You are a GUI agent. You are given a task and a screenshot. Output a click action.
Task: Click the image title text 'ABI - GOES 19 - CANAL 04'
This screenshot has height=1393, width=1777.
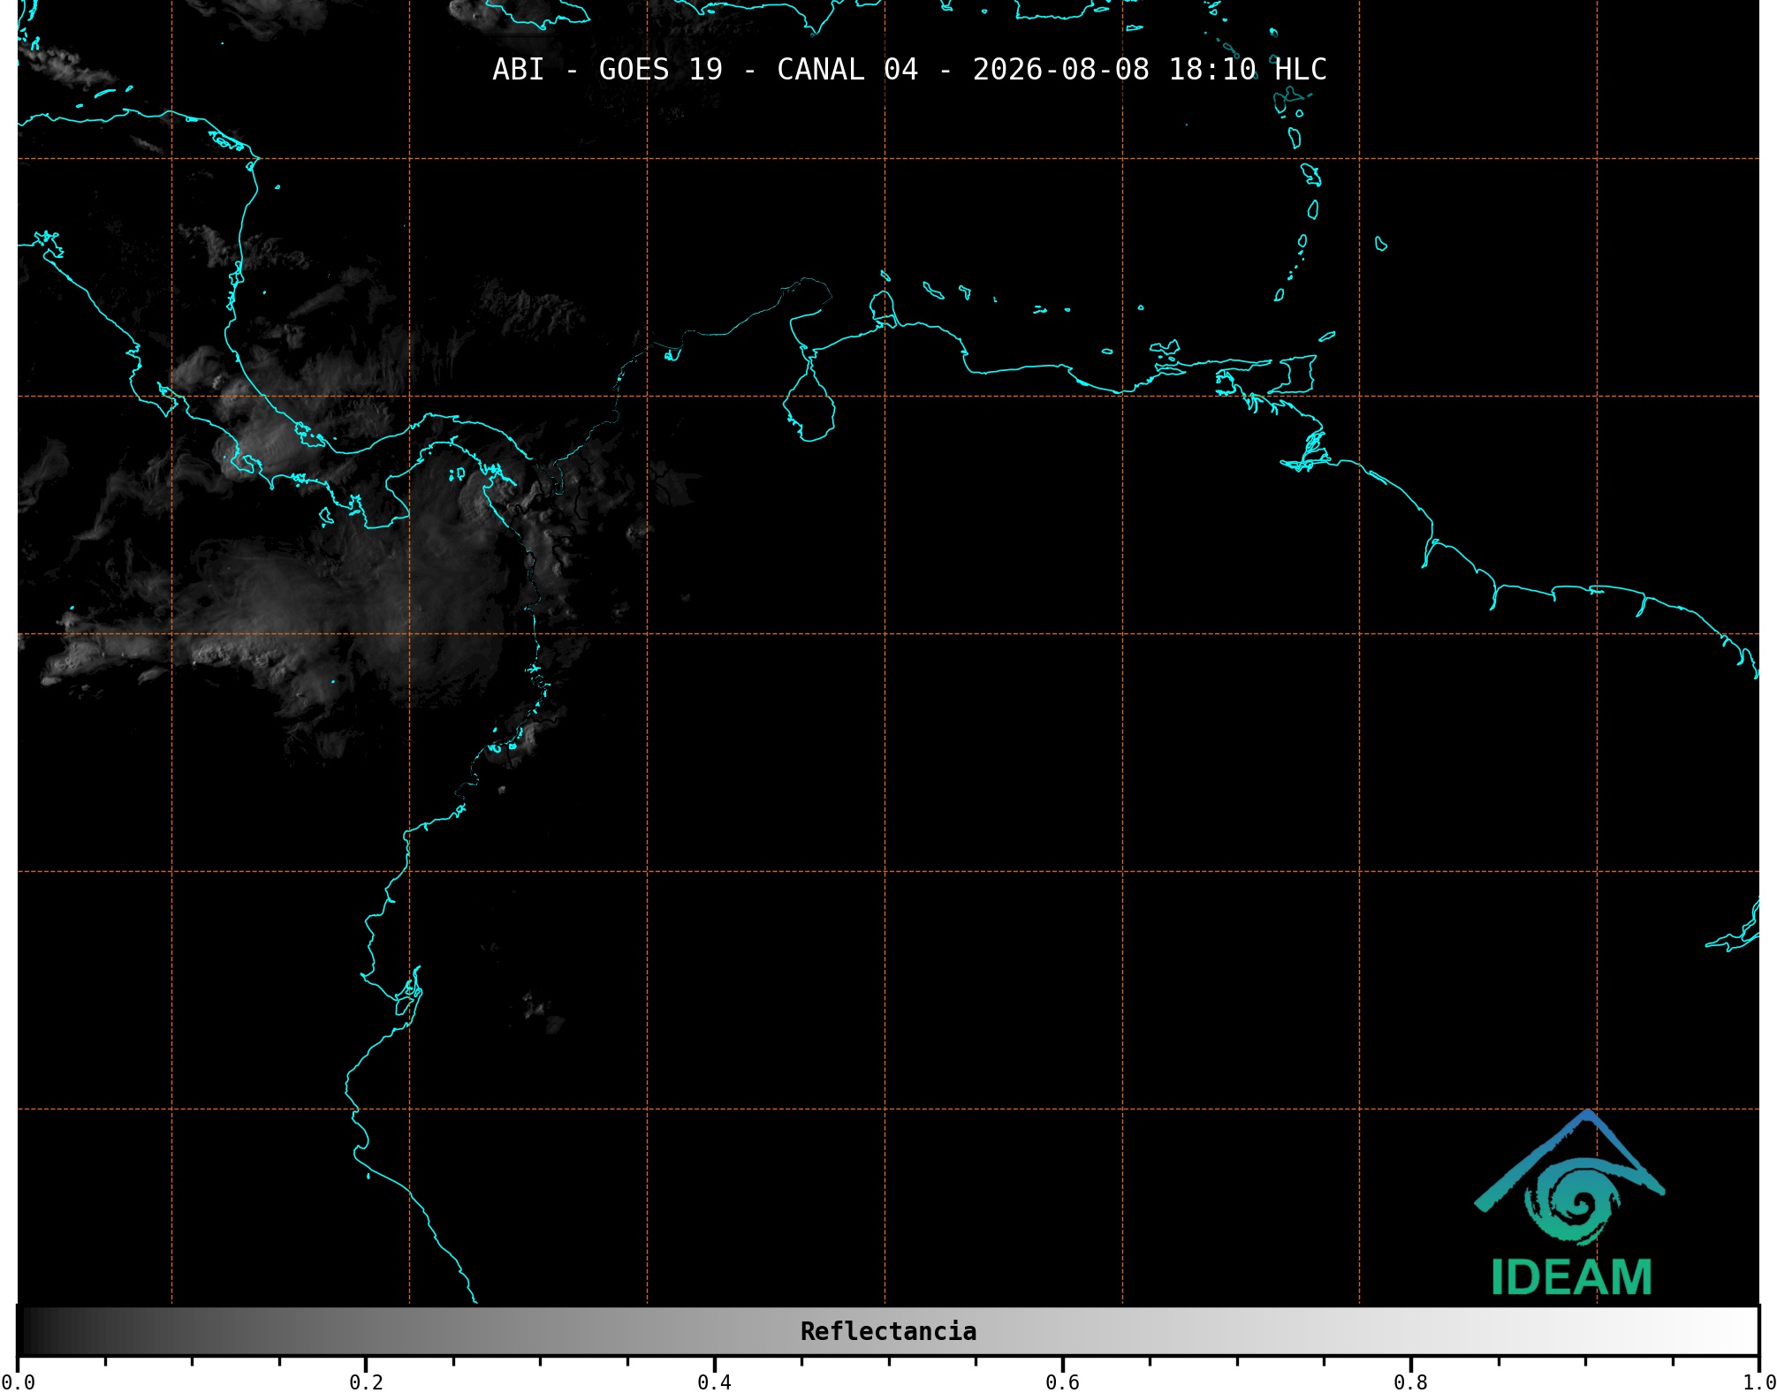705,70
